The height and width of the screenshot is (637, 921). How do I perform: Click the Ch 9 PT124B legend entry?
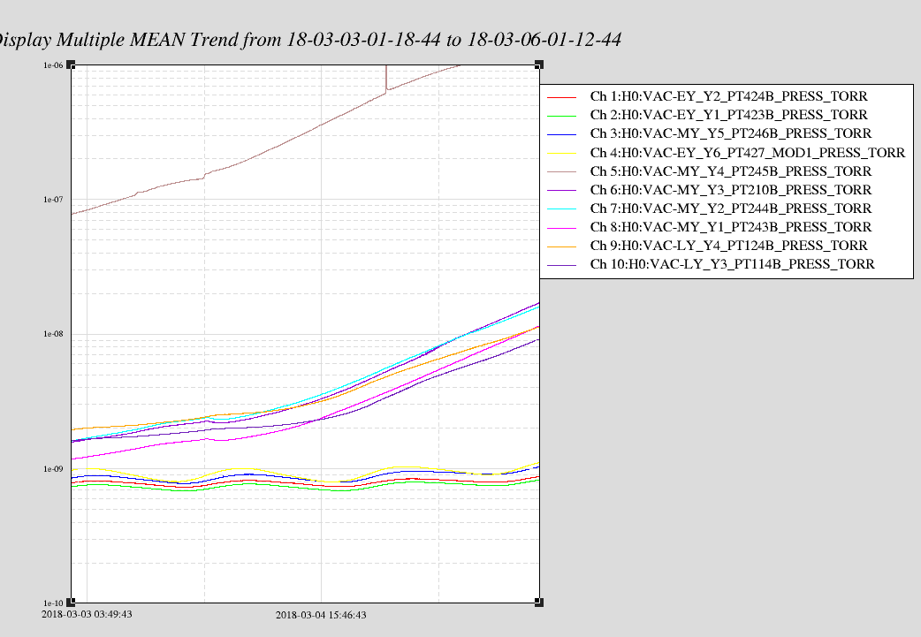(x=707, y=246)
